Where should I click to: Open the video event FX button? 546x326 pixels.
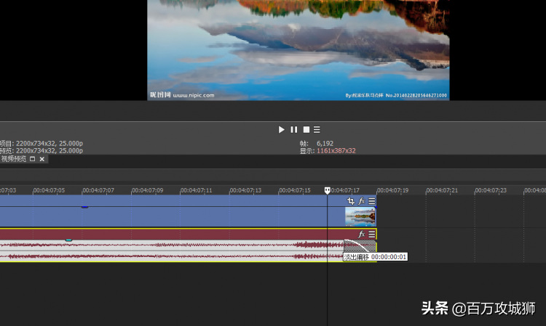[361, 201]
